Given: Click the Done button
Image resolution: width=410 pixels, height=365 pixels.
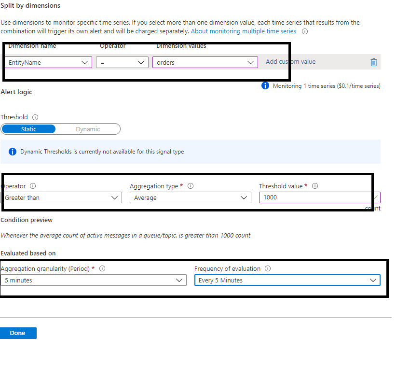Looking at the screenshot, I should tap(18, 333).
